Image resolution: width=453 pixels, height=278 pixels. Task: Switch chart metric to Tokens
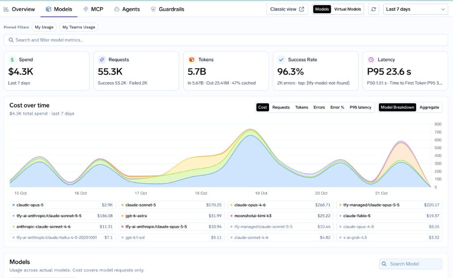pos(302,107)
